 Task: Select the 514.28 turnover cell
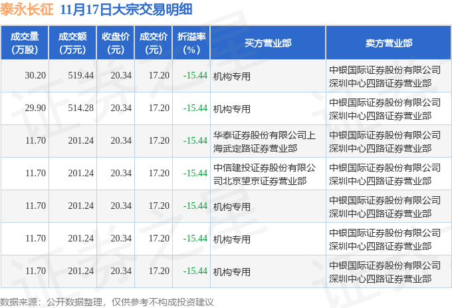(80, 108)
